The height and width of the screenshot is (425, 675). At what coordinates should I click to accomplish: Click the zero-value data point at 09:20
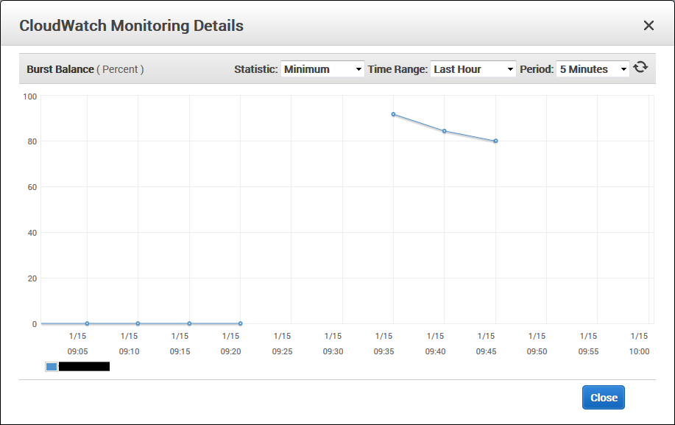[240, 323]
